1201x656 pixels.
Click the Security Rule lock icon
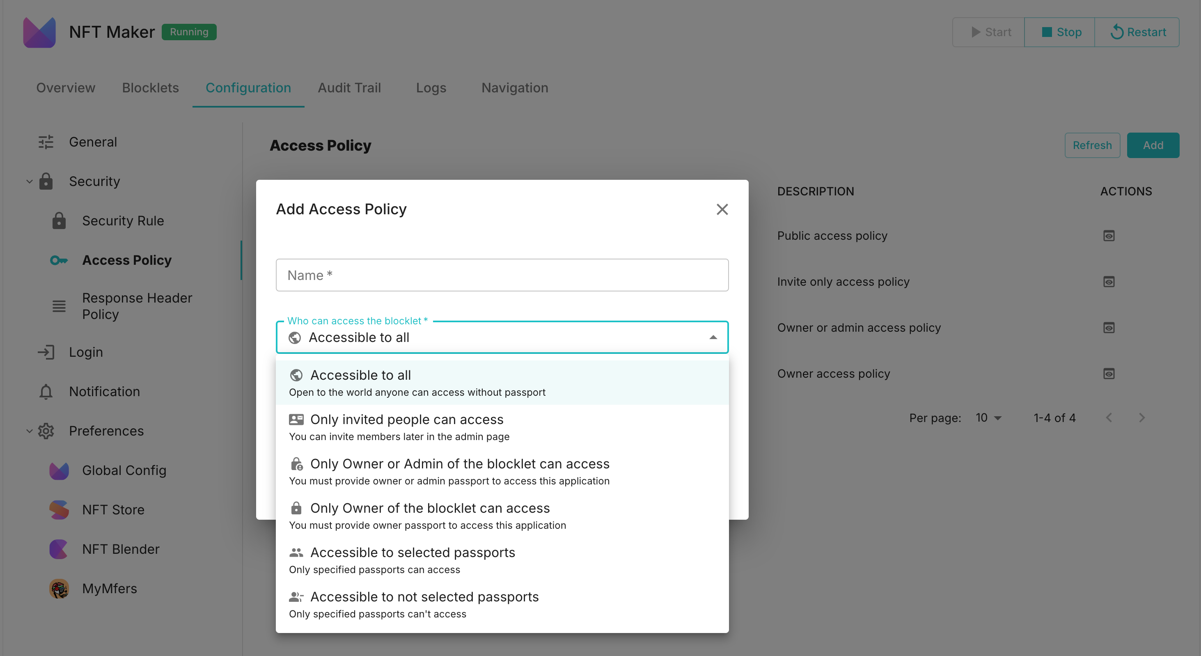(x=59, y=220)
